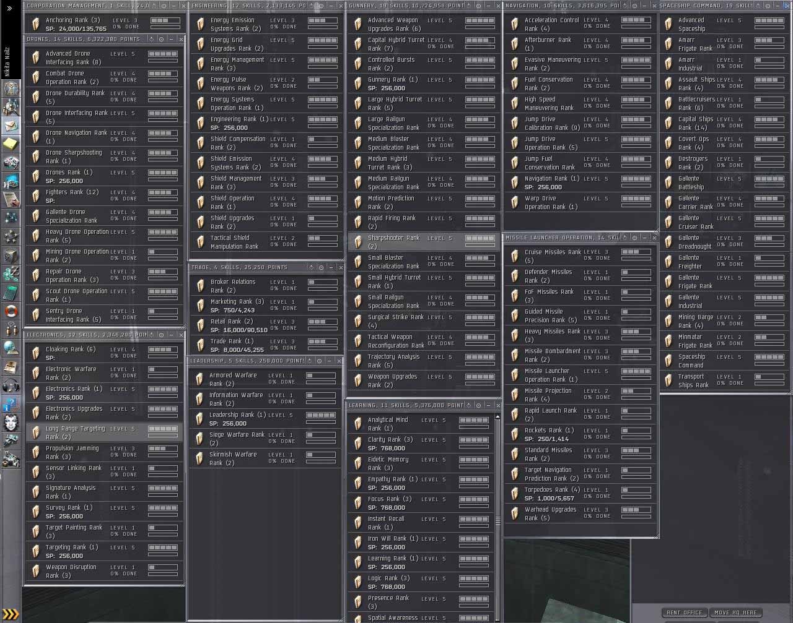Toggle the pin on the Drones window
The height and width of the screenshot is (623, 793).
152,39
